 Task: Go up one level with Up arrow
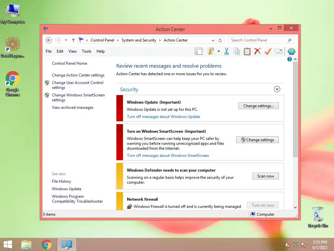[73, 40]
